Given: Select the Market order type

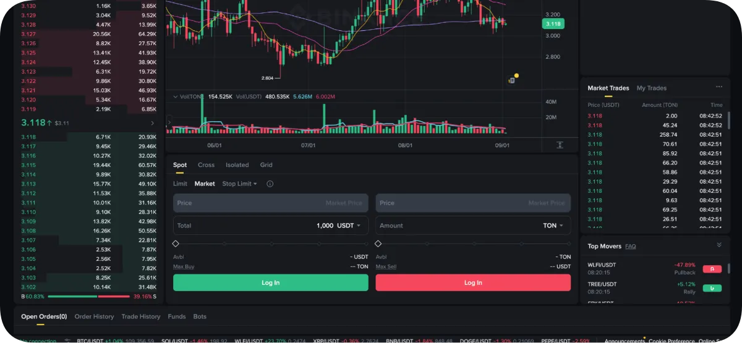Looking at the screenshot, I should pos(205,184).
